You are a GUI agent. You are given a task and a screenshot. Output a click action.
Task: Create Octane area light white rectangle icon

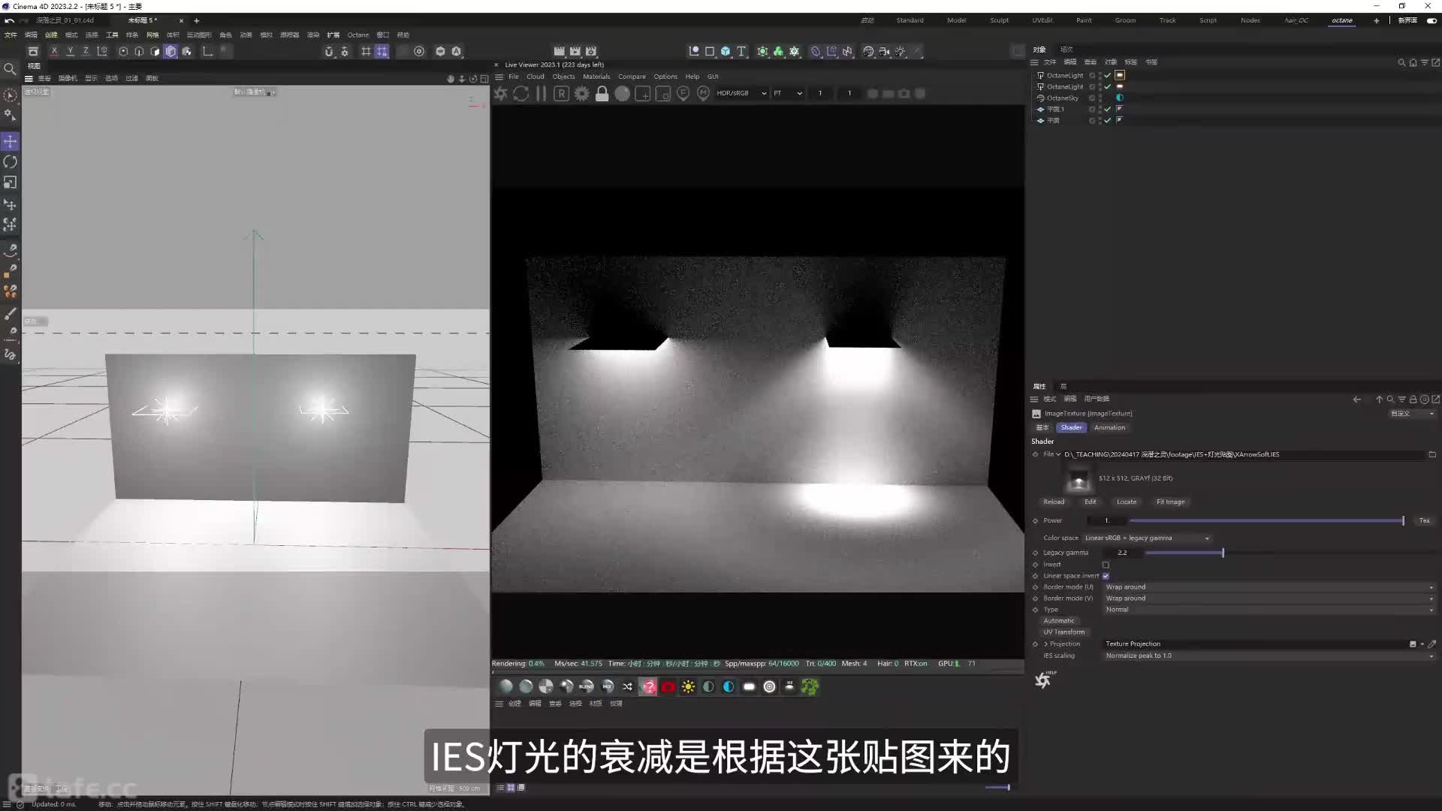click(x=749, y=686)
